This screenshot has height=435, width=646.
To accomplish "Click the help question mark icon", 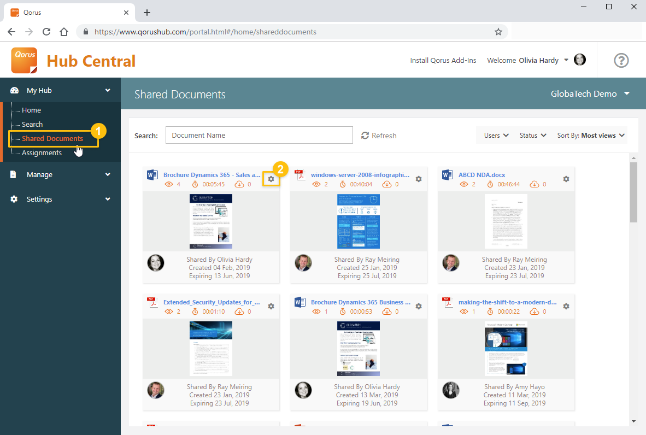I will click(621, 61).
